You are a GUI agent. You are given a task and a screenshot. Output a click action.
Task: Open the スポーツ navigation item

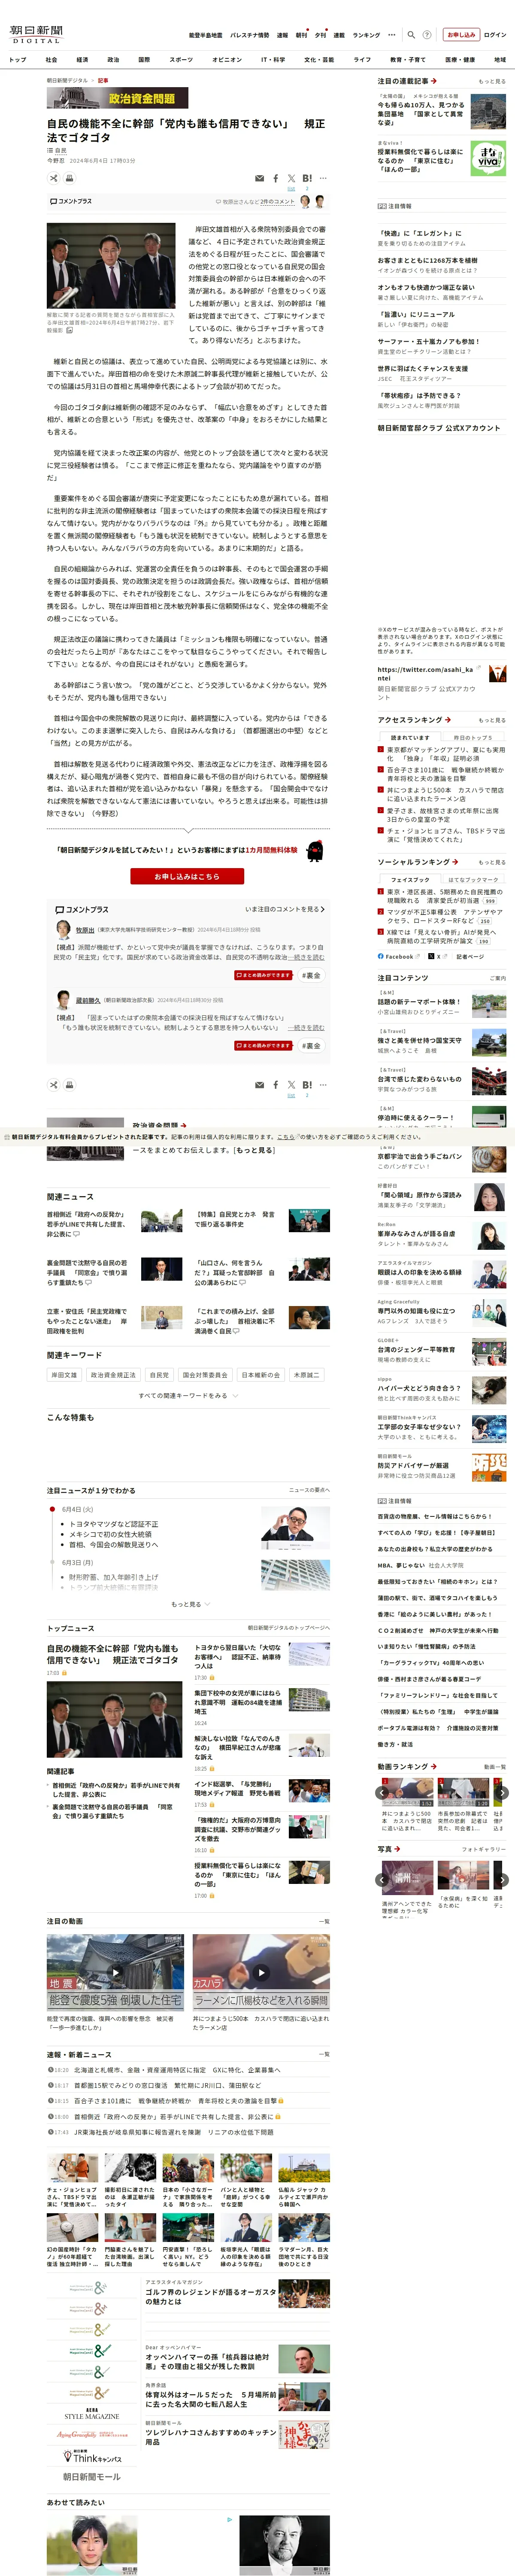point(181,60)
